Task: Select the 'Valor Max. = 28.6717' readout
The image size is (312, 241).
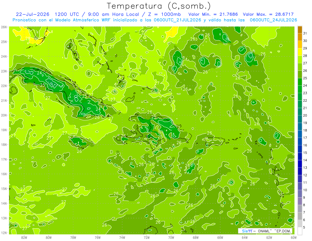Action: tap(268, 14)
